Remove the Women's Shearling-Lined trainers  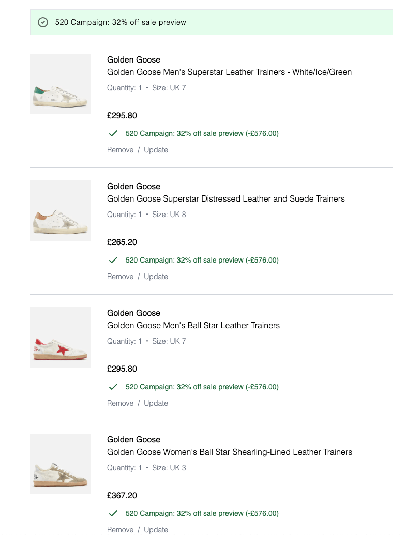tap(120, 529)
